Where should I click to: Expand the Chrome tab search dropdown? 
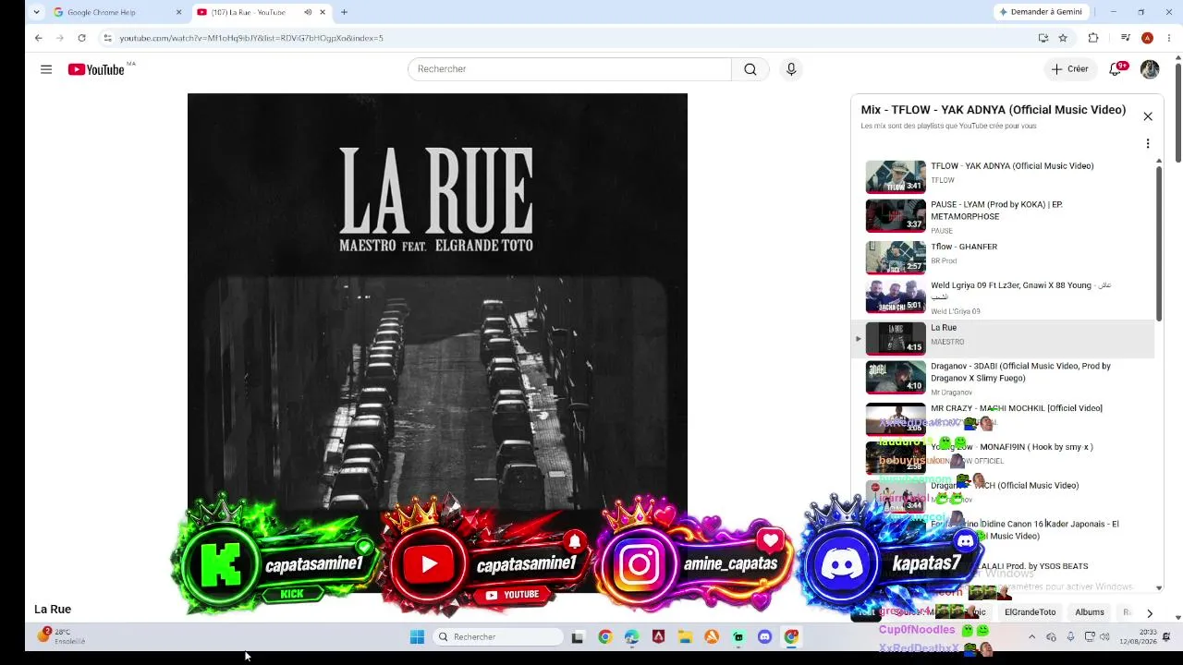tap(36, 12)
